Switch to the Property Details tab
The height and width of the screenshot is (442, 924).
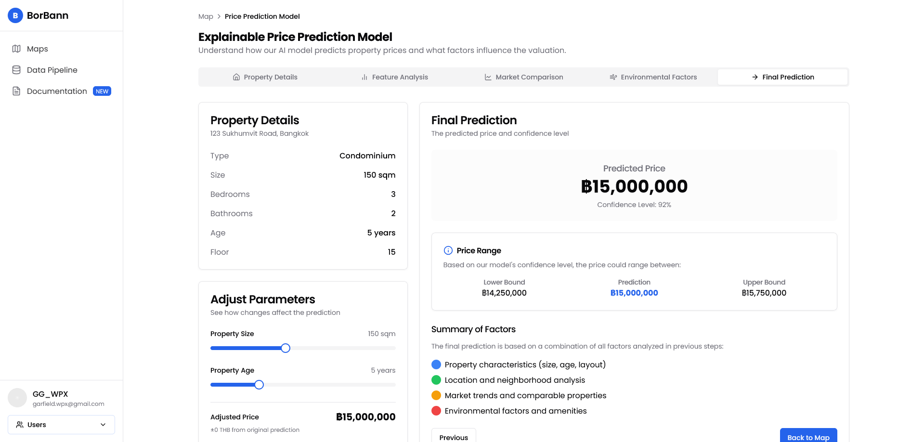265,77
